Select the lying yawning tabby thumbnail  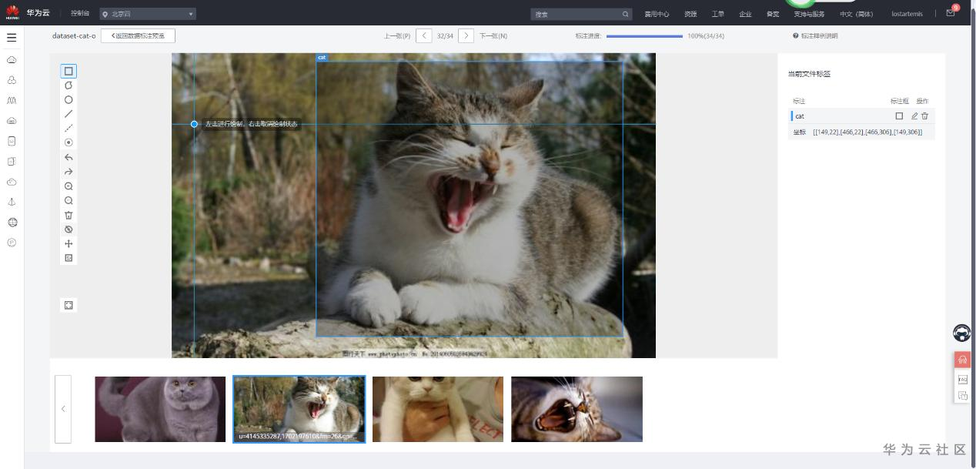click(x=577, y=409)
